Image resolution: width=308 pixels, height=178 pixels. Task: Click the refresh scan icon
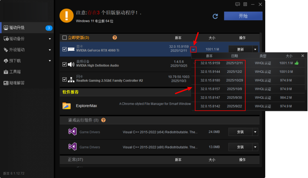click(x=215, y=16)
